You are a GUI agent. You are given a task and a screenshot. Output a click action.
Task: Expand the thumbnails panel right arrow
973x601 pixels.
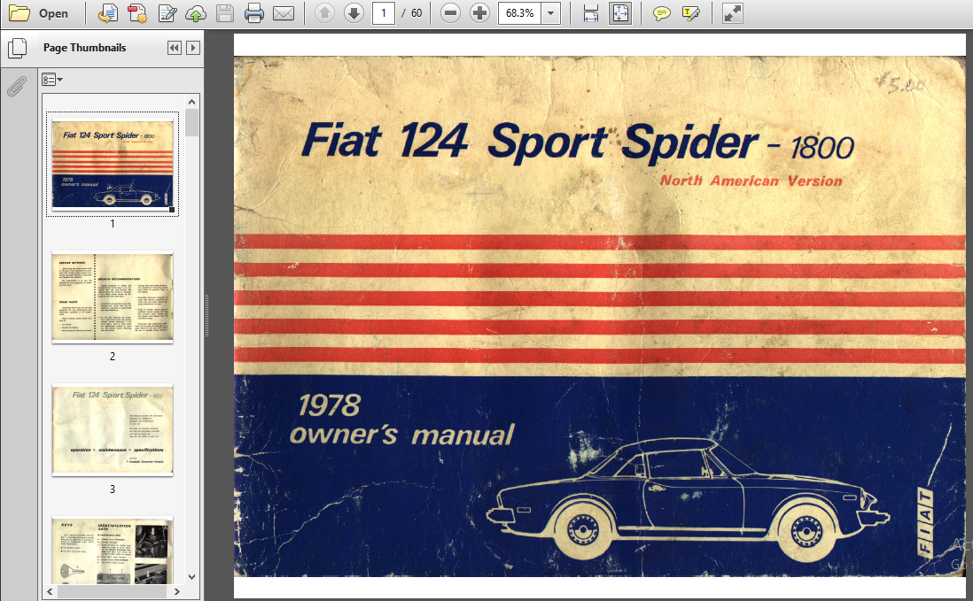coord(193,48)
